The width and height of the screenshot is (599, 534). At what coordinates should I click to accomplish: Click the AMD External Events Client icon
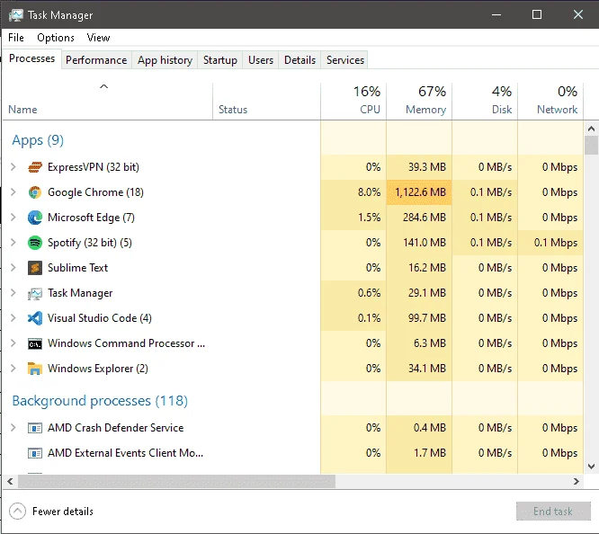tap(35, 453)
